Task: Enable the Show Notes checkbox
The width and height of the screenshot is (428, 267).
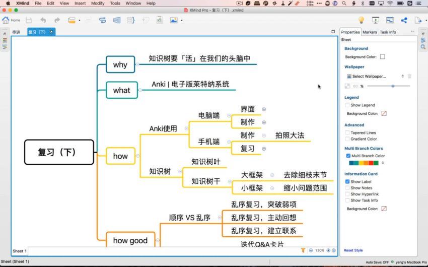Action: 347,188
